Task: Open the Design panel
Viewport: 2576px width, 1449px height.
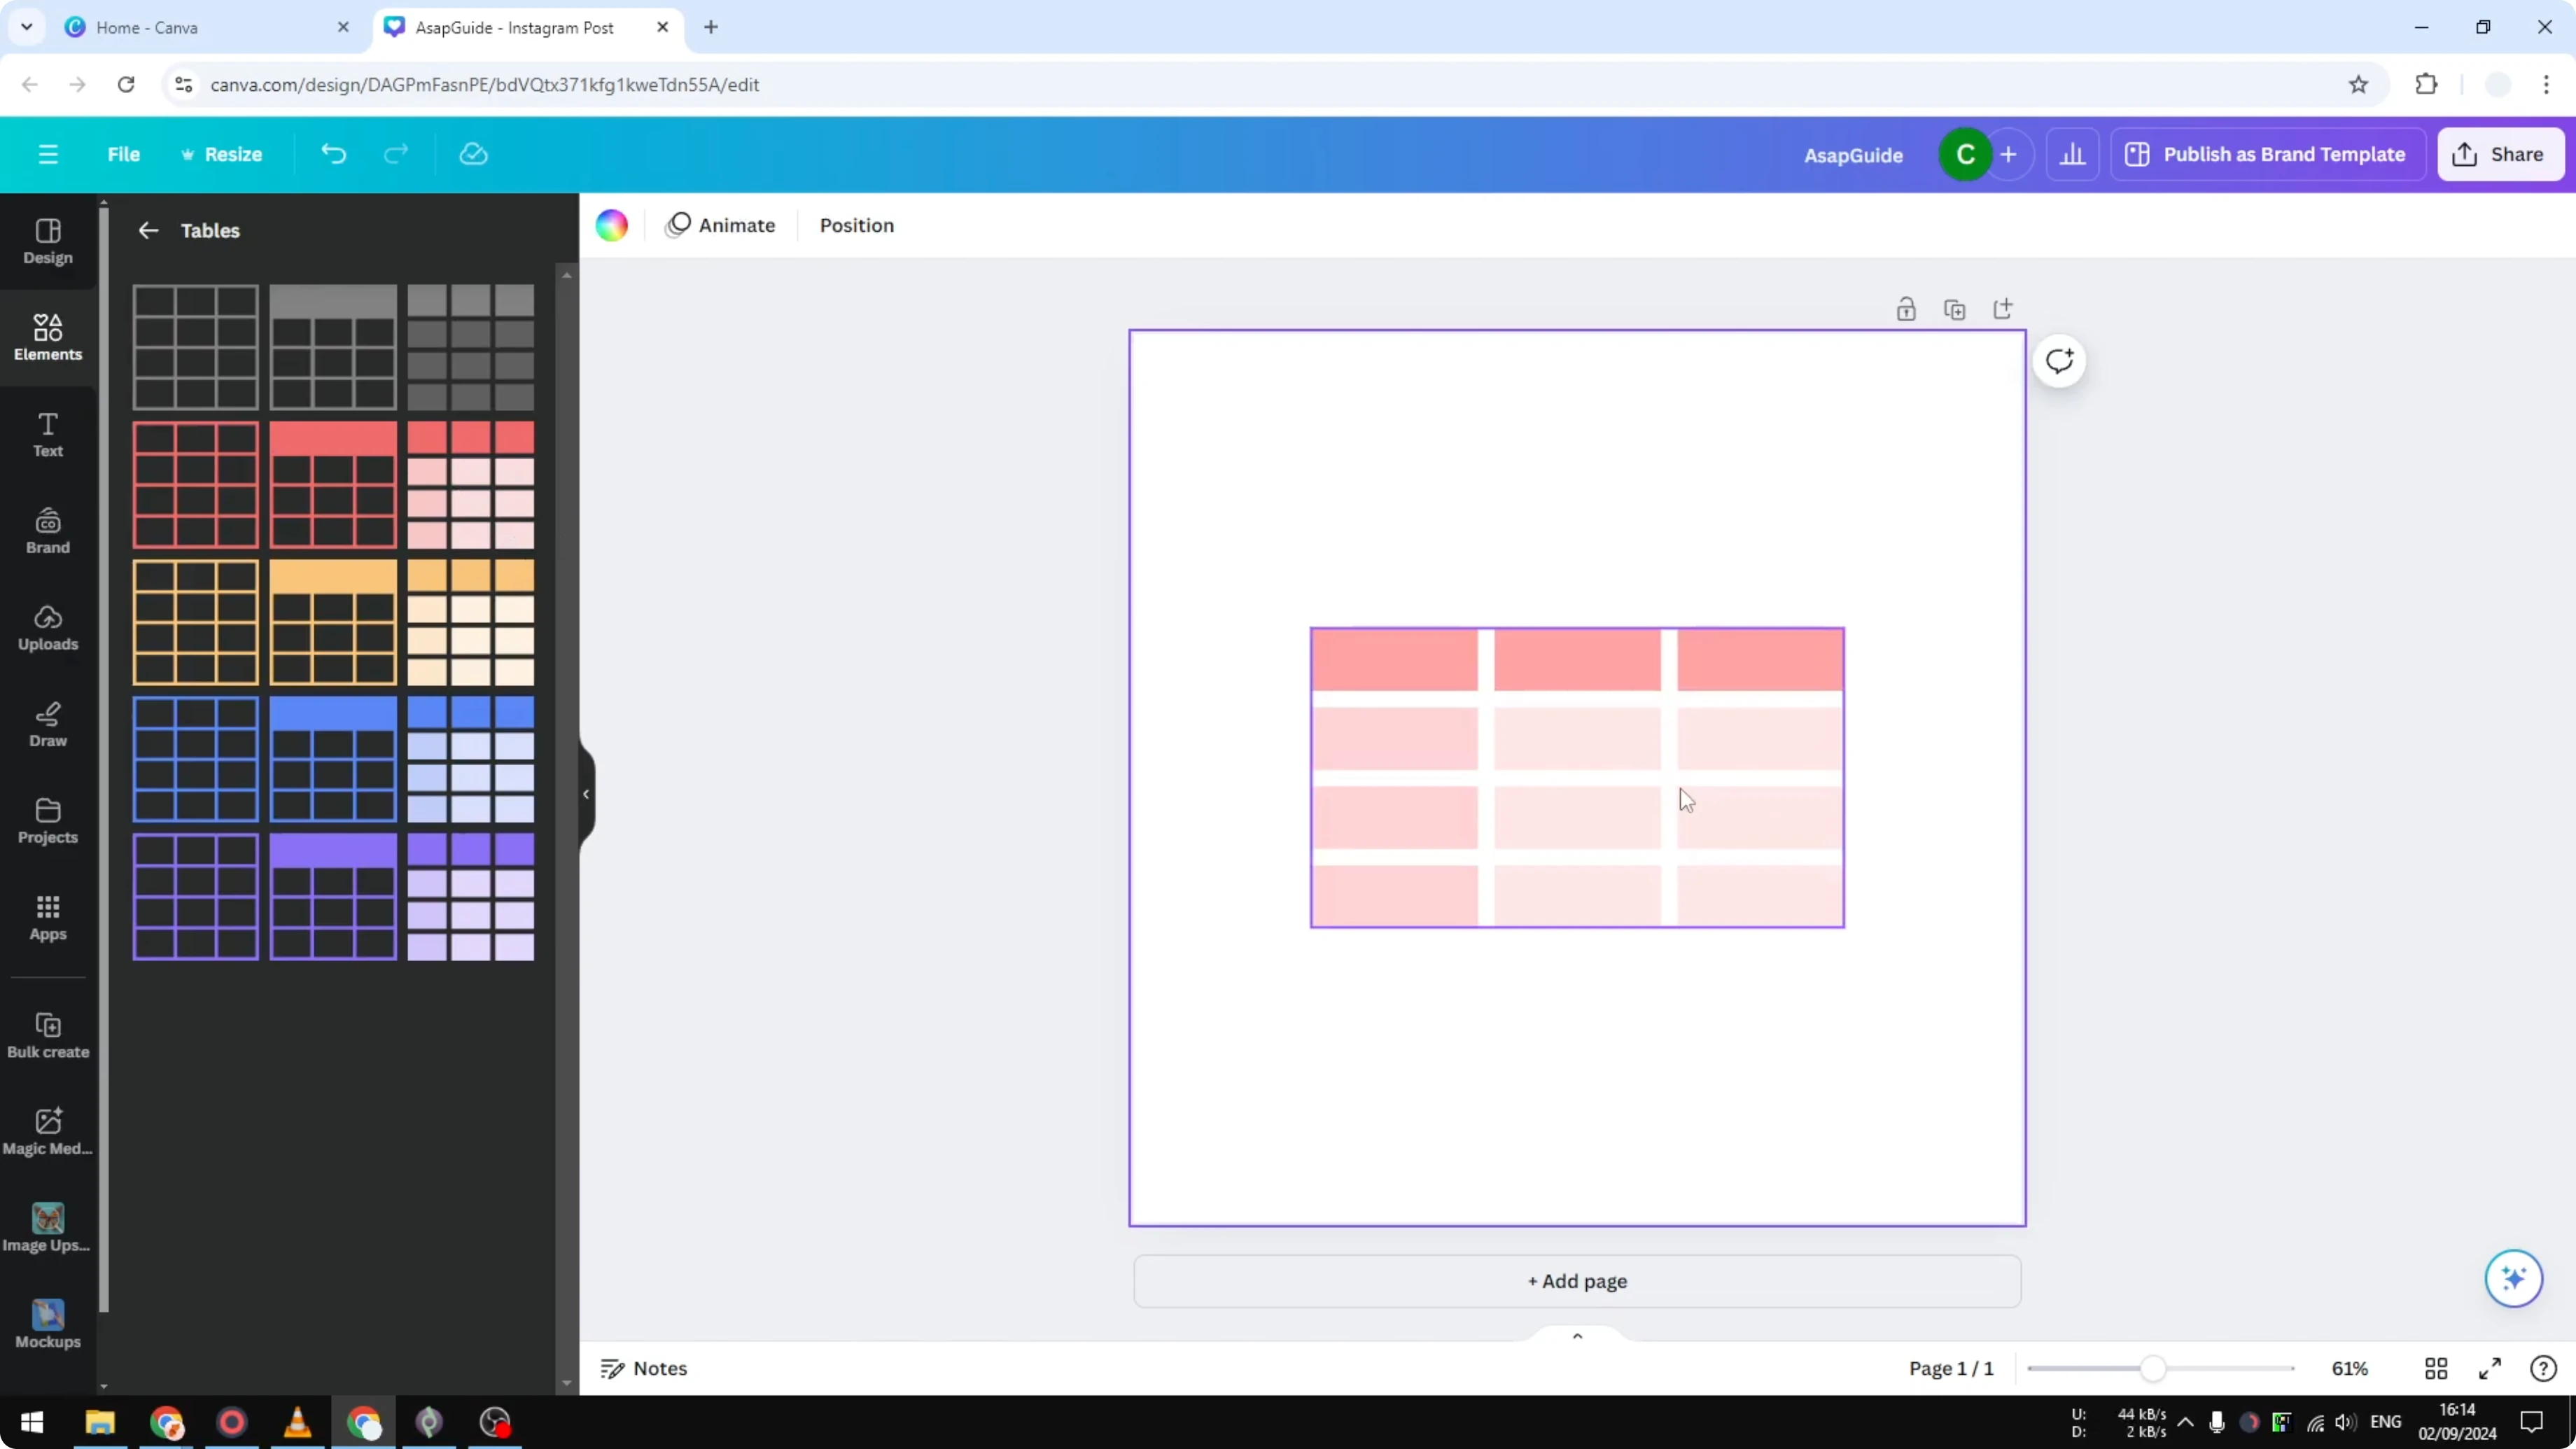Action: [x=48, y=242]
